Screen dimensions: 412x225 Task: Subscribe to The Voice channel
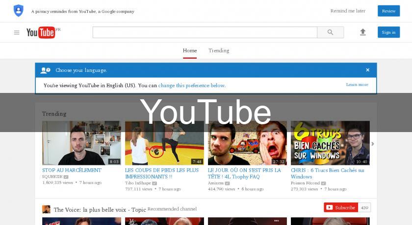point(341,207)
